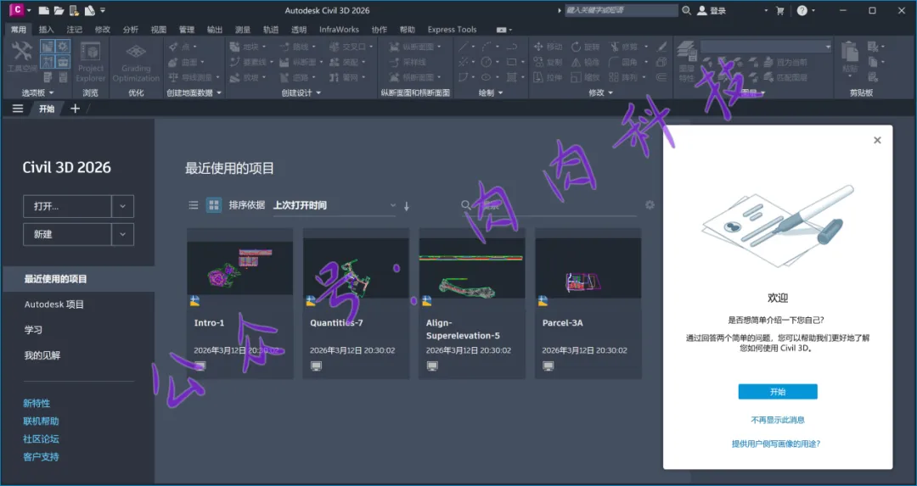The width and height of the screenshot is (917, 486).
Task: Click the Sheet Set Manager icon in quick access toolbar
Action: 89,10
